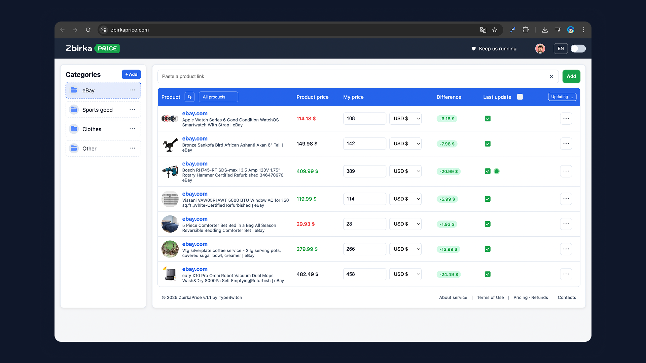Viewport: 646px width, 363px height.
Task: Click the Zbirka PRICE logo
Action: (93, 48)
